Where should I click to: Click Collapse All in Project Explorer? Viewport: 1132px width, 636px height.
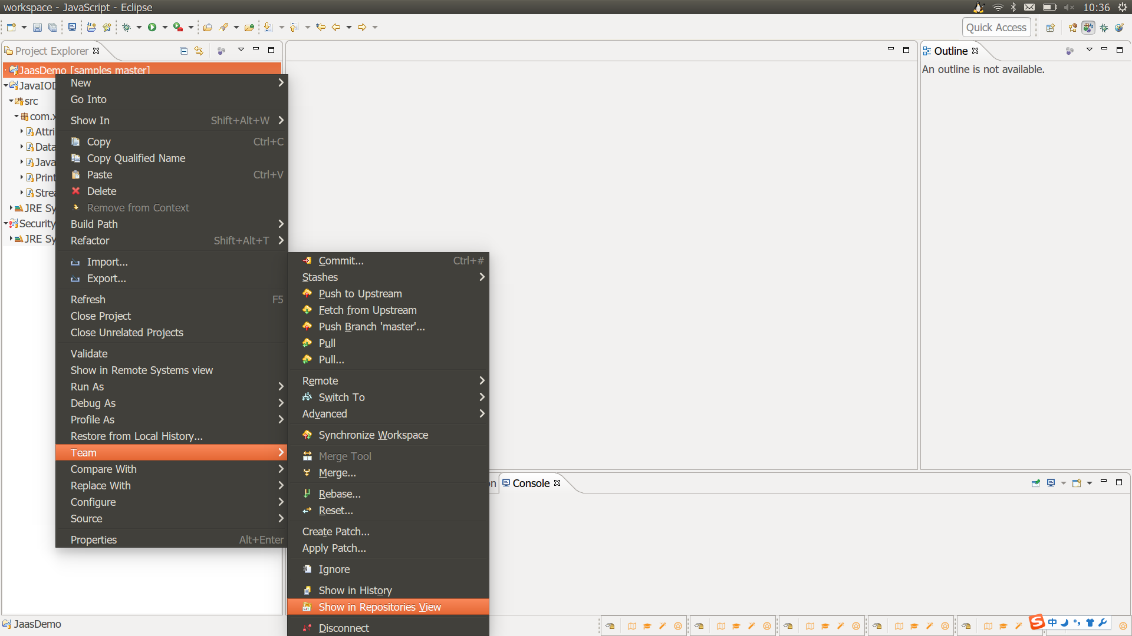(184, 51)
